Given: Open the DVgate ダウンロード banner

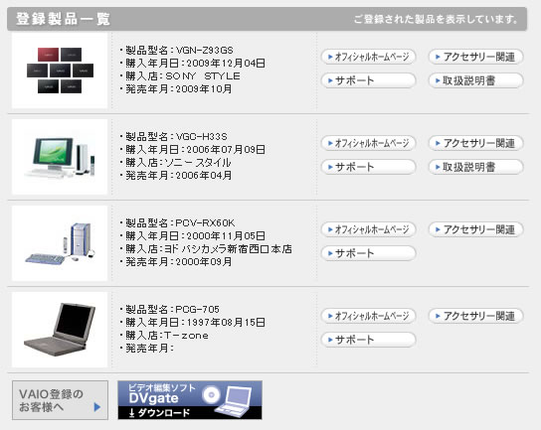Looking at the screenshot, I should click(190, 400).
